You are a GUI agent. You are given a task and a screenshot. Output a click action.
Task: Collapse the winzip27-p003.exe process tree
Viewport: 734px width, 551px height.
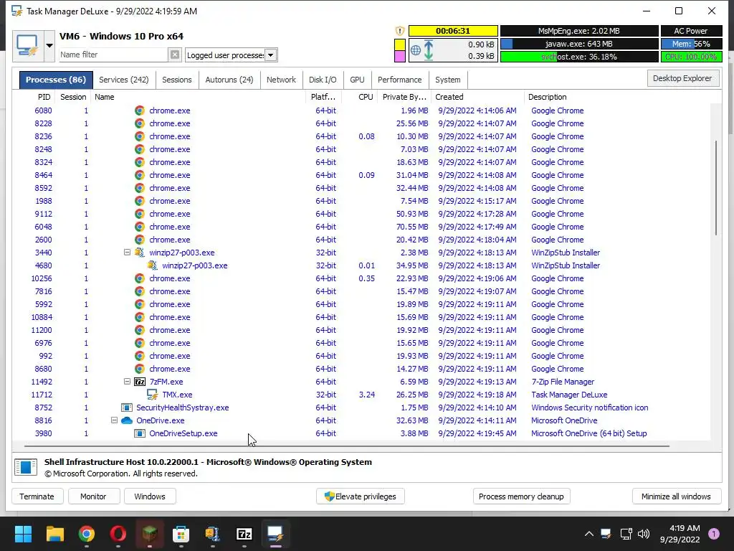(127, 252)
